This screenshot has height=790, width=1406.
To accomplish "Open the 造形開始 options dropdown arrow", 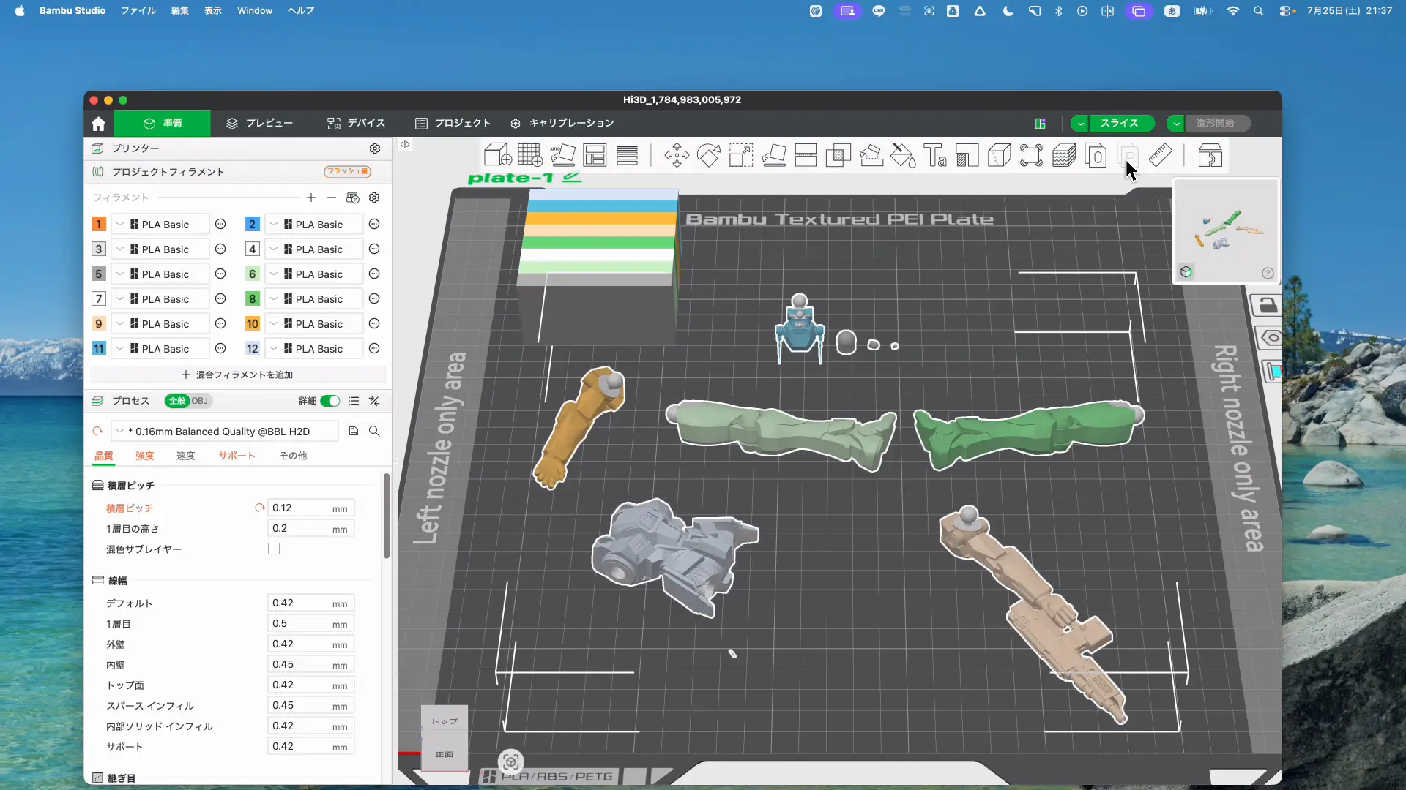I will [1176, 123].
